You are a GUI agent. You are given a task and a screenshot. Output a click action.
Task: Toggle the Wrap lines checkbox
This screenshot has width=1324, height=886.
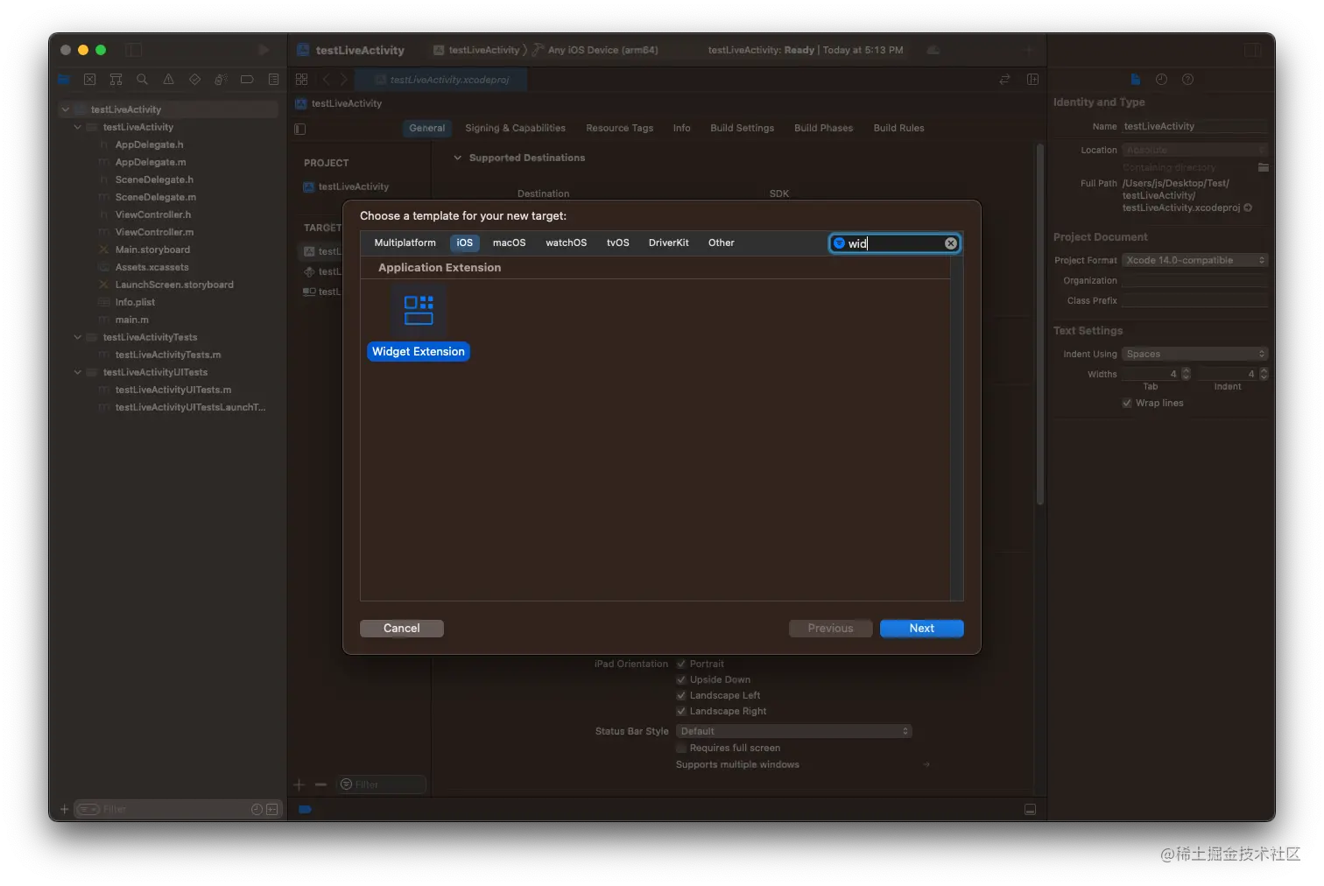tap(1127, 403)
